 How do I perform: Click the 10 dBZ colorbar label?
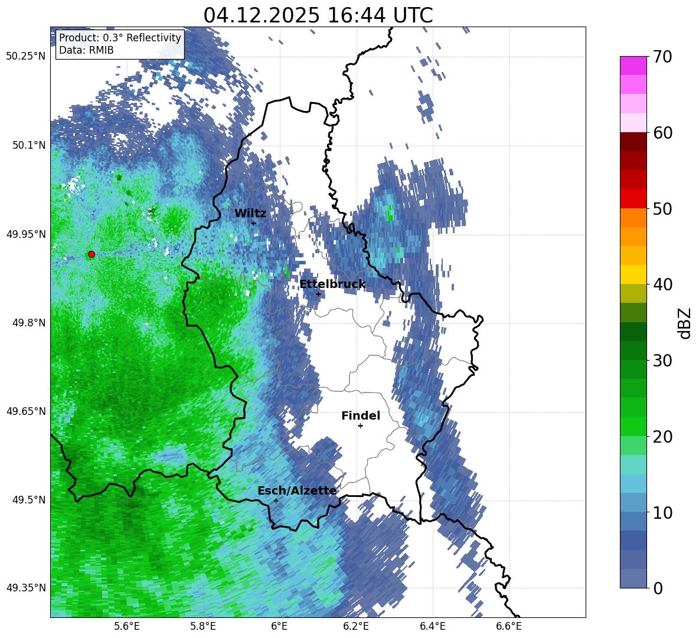[662, 512]
